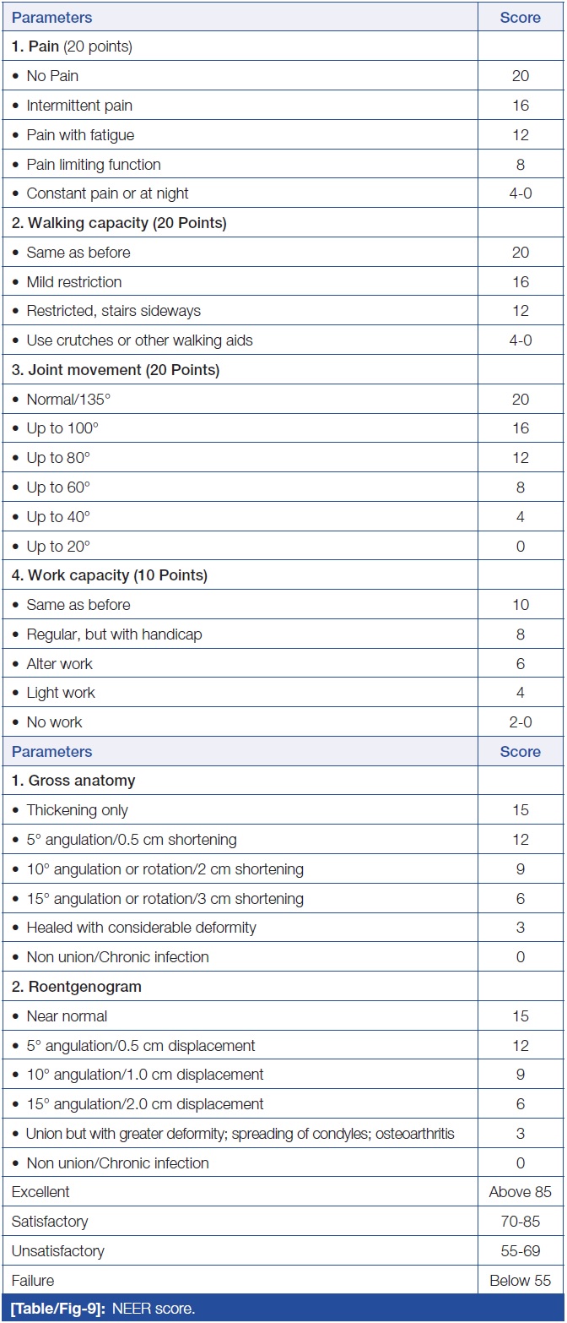Click the 'Above 85' score cell
The width and height of the screenshot is (567, 1323).
click(x=520, y=1192)
